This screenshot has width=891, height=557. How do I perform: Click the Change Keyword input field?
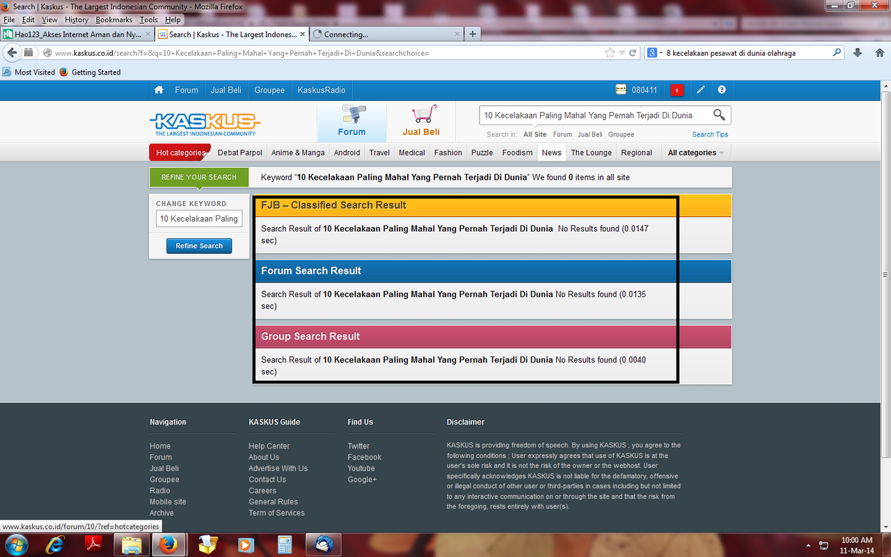[199, 219]
